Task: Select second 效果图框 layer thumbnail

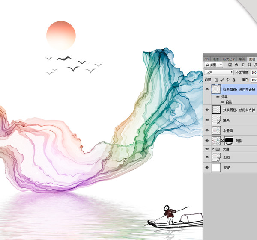Action: [216, 110]
